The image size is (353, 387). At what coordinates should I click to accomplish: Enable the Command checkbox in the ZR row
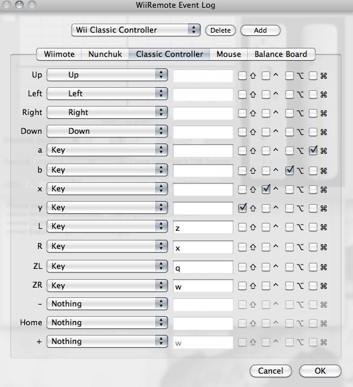[x=313, y=286]
